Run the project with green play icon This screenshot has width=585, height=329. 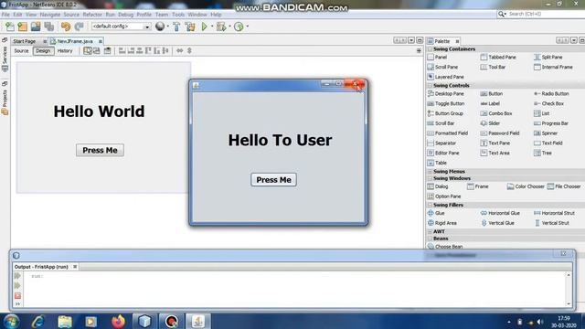(x=205, y=27)
